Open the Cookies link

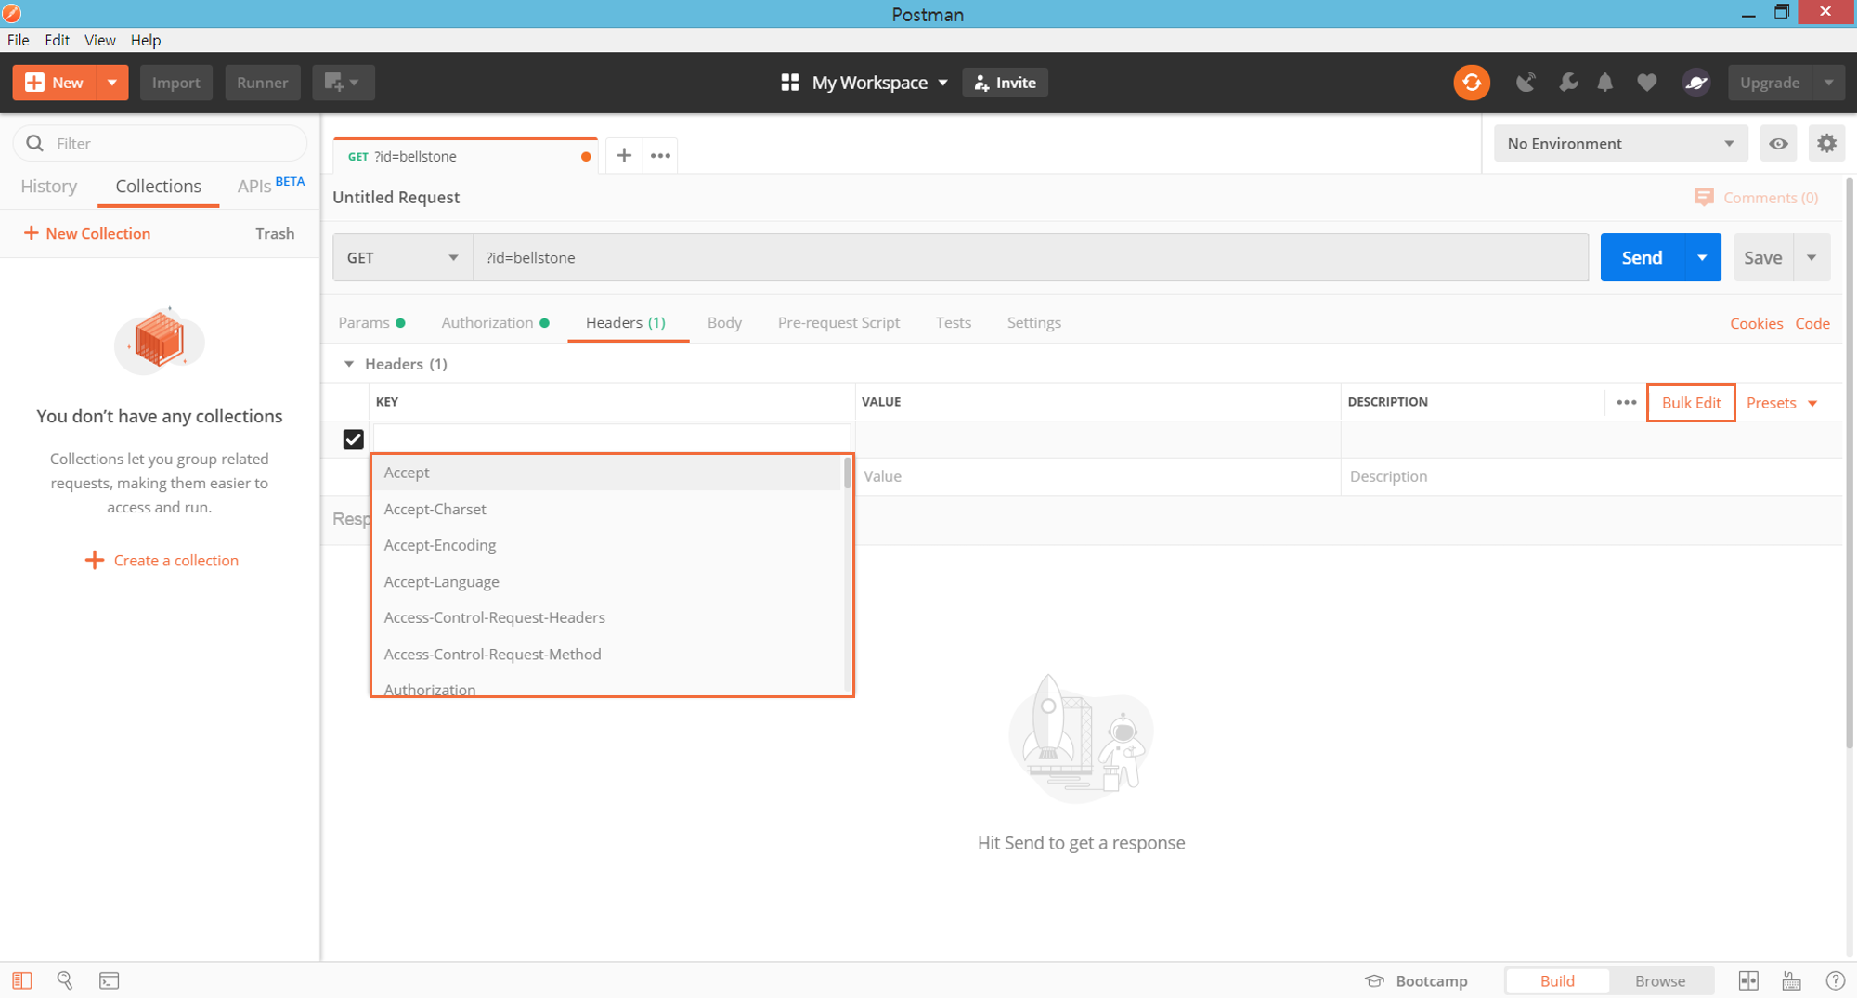[1756, 323]
